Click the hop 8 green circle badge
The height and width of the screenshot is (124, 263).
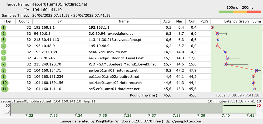[x=3, y=70]
